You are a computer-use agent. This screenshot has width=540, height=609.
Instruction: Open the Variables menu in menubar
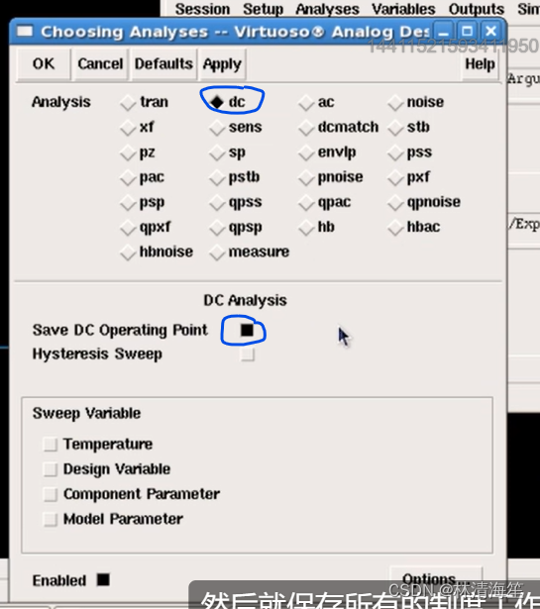tap(403, 9)
